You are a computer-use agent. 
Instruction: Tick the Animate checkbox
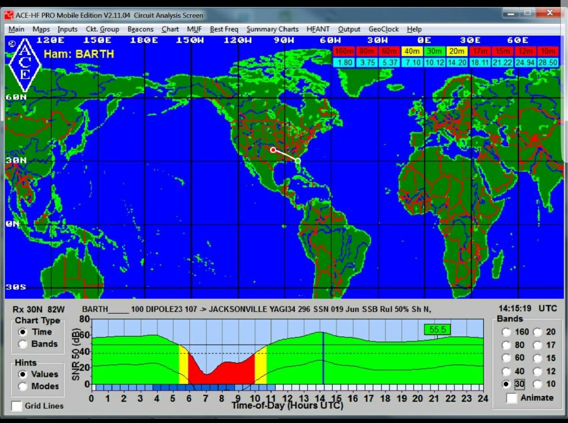512,398
